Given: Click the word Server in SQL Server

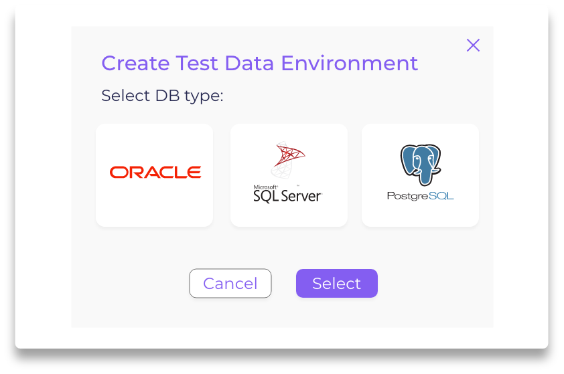Looking at the screenshot, I should (x=301, y=197).
